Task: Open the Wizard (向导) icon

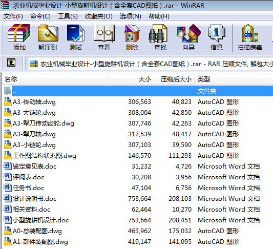Action: 188,33
